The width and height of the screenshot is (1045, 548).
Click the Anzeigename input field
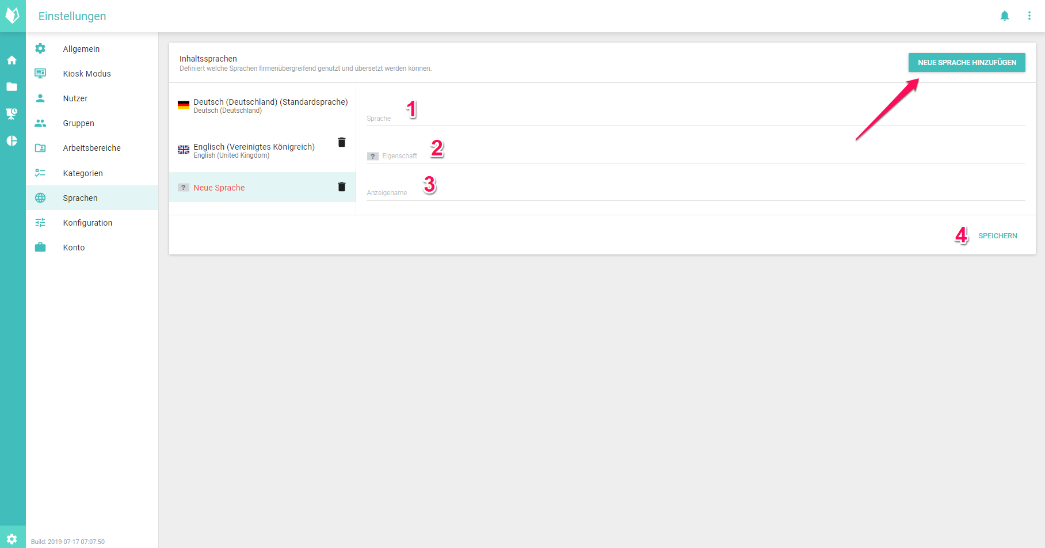coord(695,192)
